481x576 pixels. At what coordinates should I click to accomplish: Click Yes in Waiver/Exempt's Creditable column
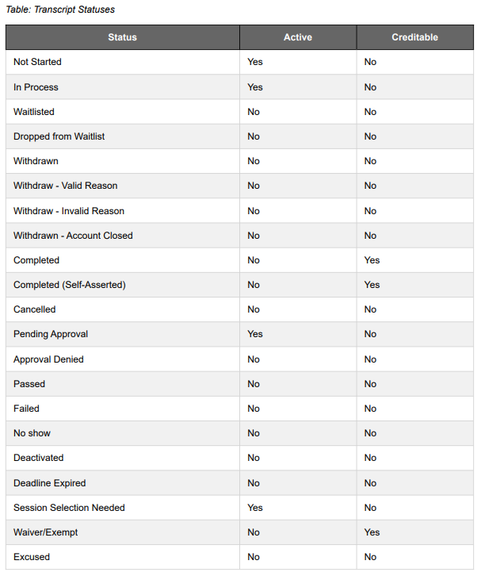tap(372, 532)
